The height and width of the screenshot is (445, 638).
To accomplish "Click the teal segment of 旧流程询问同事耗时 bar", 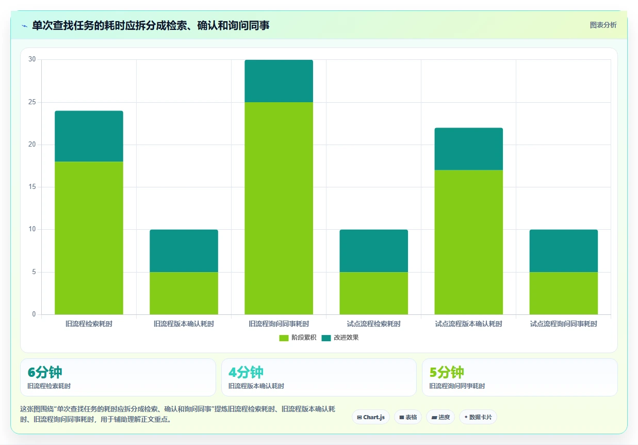I will tap(279, 81).
